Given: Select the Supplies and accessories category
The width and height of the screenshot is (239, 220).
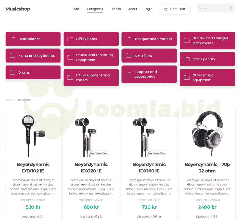Looking at the screenshot, I should (149, 74).
